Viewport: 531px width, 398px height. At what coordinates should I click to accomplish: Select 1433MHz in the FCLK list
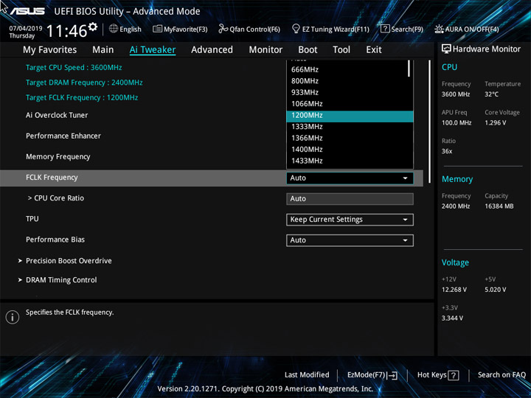350,161
